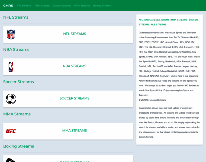Click the NBA Streams section heading
Image resolution: width=206 pixels, height=162 pixels.
pos(16,49)
